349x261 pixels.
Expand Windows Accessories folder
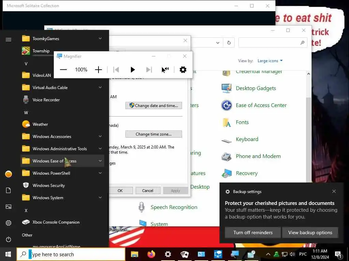pyautogui.click(x=100, y=136)
